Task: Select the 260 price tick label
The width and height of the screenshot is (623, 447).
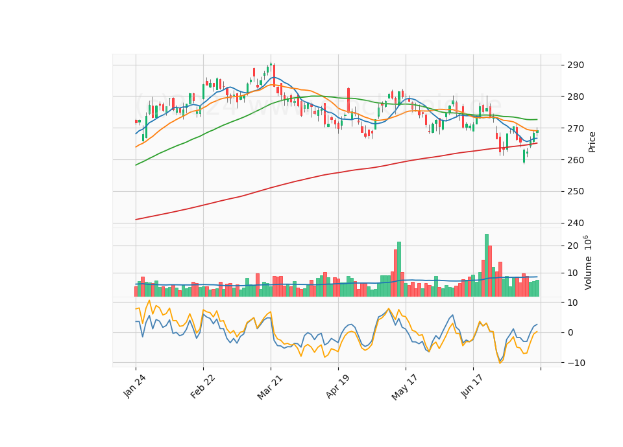Action: (x=576, y=160)
